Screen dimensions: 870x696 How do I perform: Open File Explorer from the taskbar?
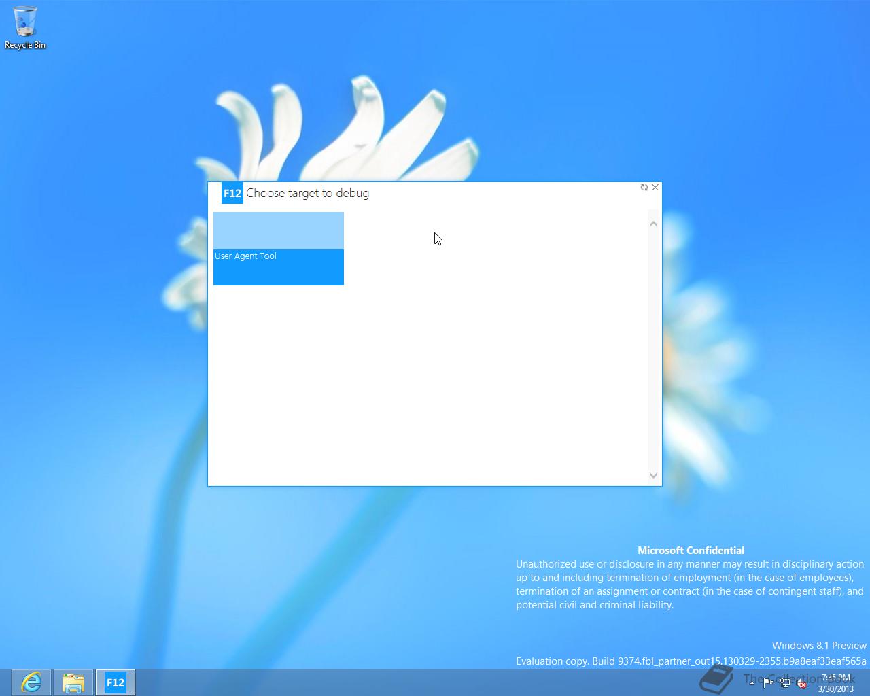click(x=73, y=682)
